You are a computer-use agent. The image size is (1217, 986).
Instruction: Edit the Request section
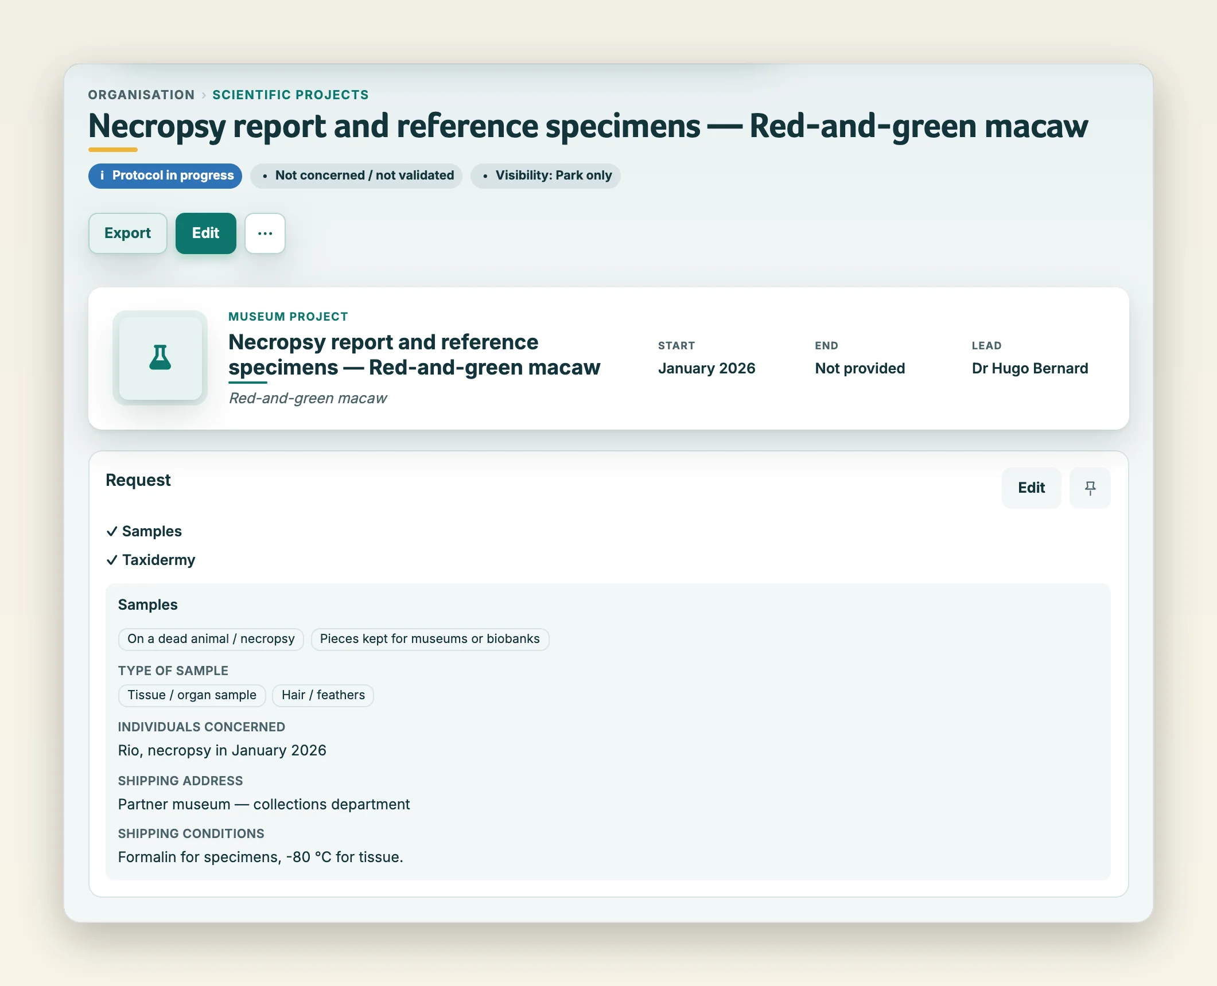[1032, 488]
